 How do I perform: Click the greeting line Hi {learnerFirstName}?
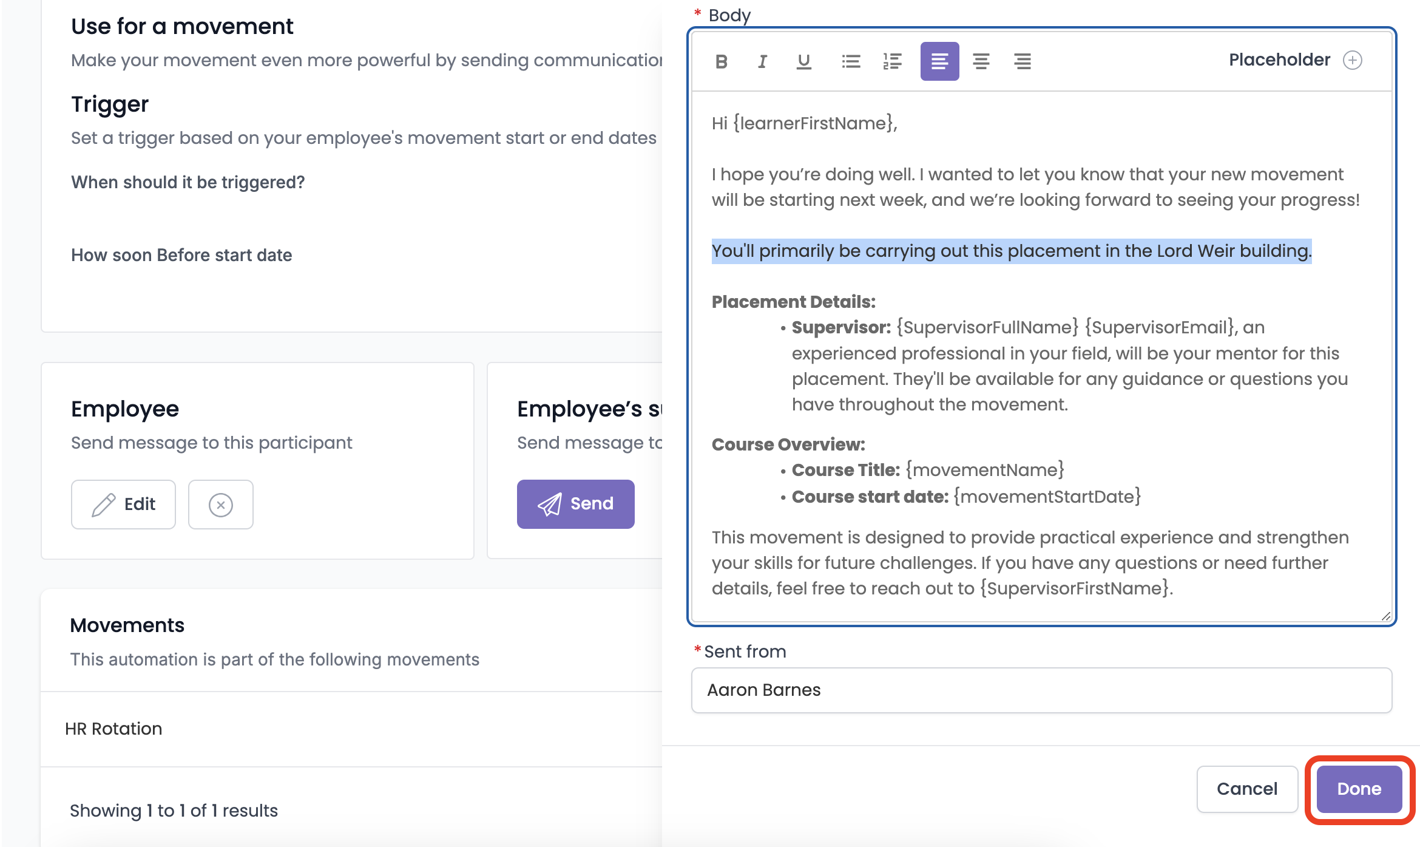pyautogui.click(x=805, y=123)
